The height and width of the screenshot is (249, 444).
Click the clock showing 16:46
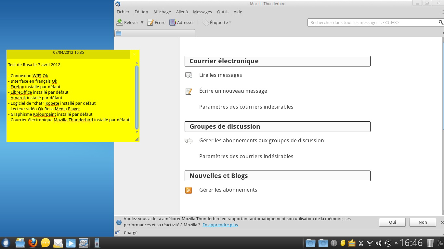pyautogui.click(x=411, y=243)
